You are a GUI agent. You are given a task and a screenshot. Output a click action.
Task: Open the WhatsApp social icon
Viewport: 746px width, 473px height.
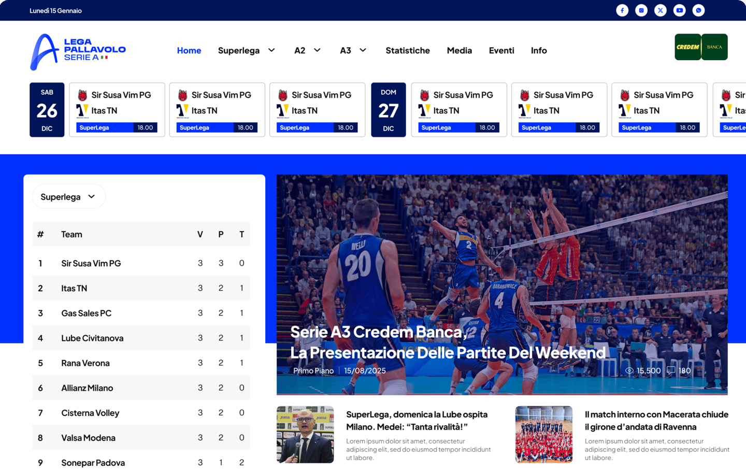tap(699, 10)
